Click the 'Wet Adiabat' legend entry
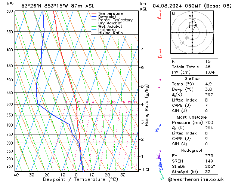 (x=110, y=26)
